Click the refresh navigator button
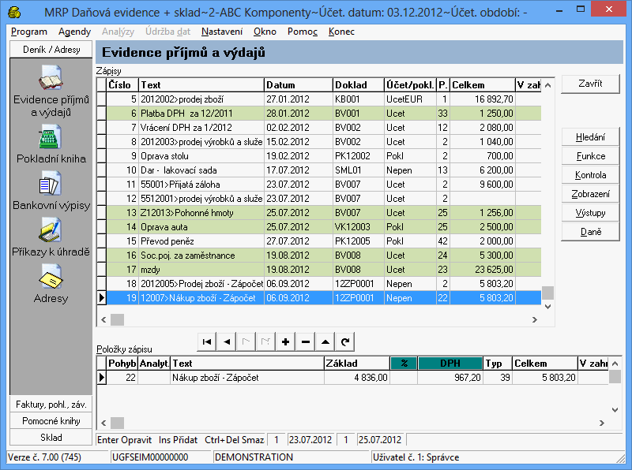The image size is (632, 470). click(x=344, y=341)
